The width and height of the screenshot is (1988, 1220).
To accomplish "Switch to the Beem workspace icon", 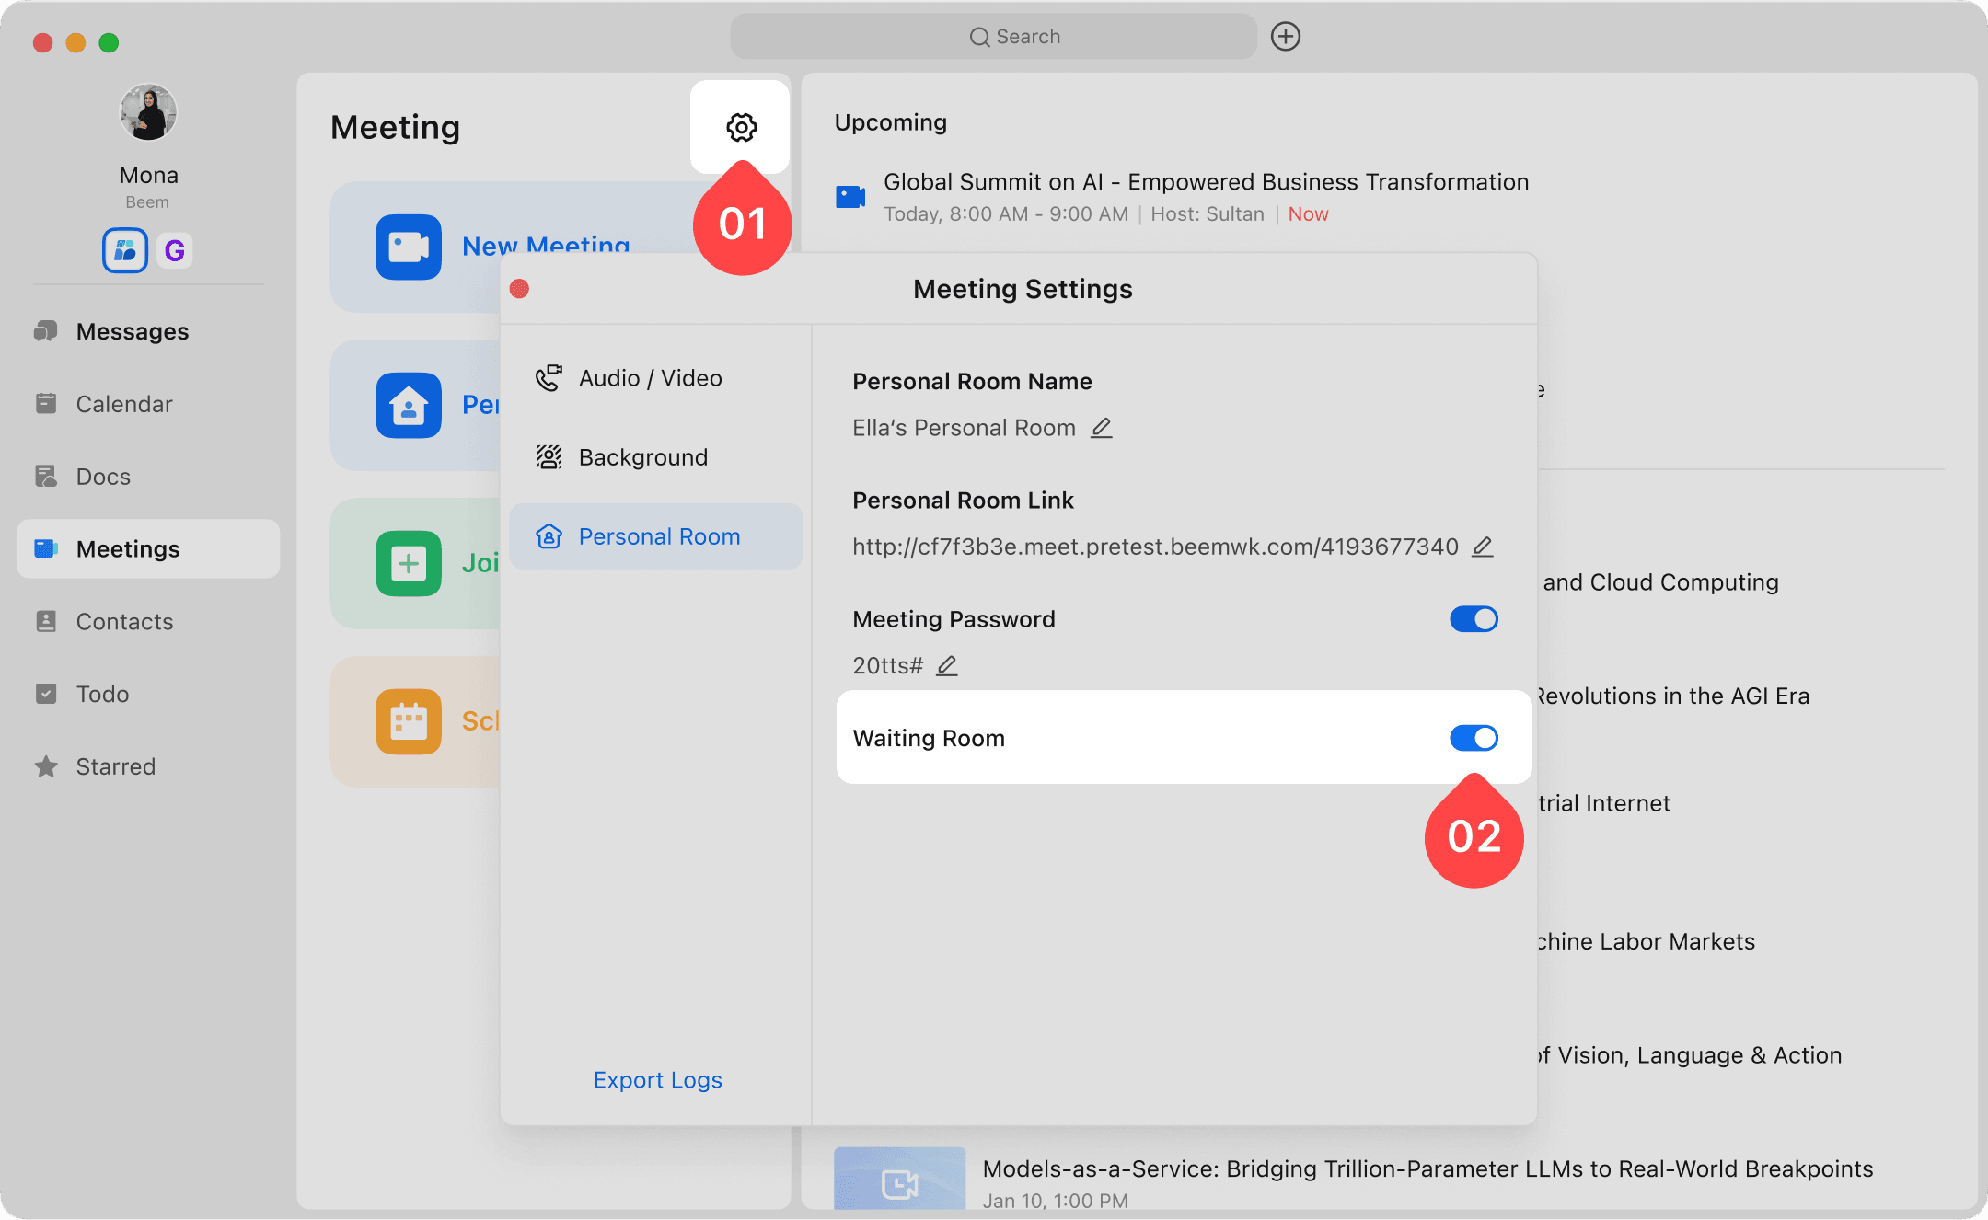I will 125,250.
